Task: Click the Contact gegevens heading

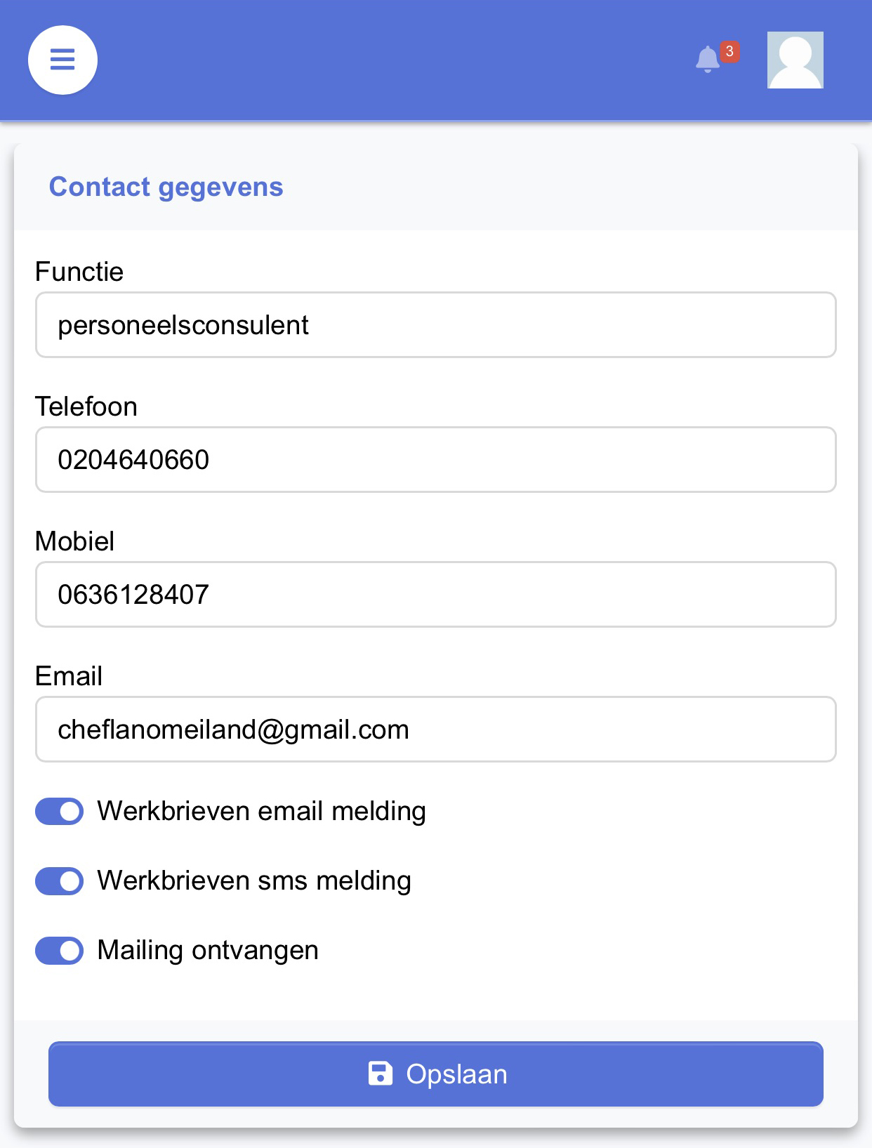Action: (x=166, y=187)
